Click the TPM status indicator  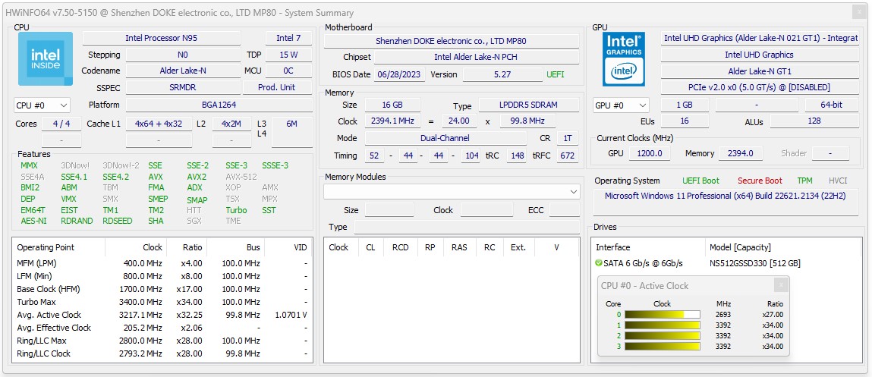click(804, 181)
